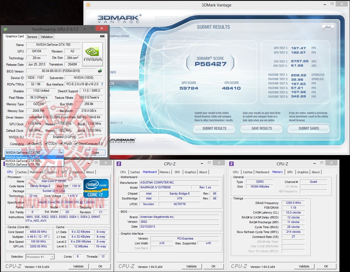Click the GPU-Z screenshot camera icon
This screenshot has height=272, width=350.
(x=102, y=36)
